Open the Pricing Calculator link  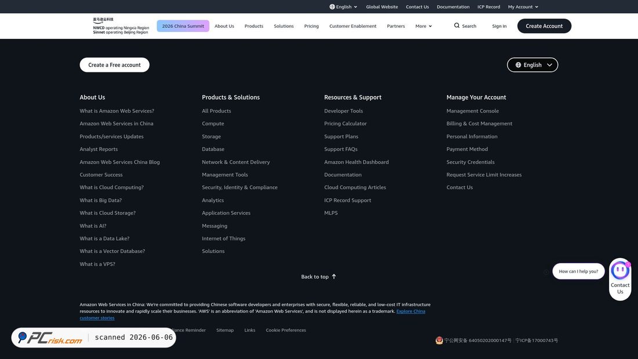(x=346, y=124)
